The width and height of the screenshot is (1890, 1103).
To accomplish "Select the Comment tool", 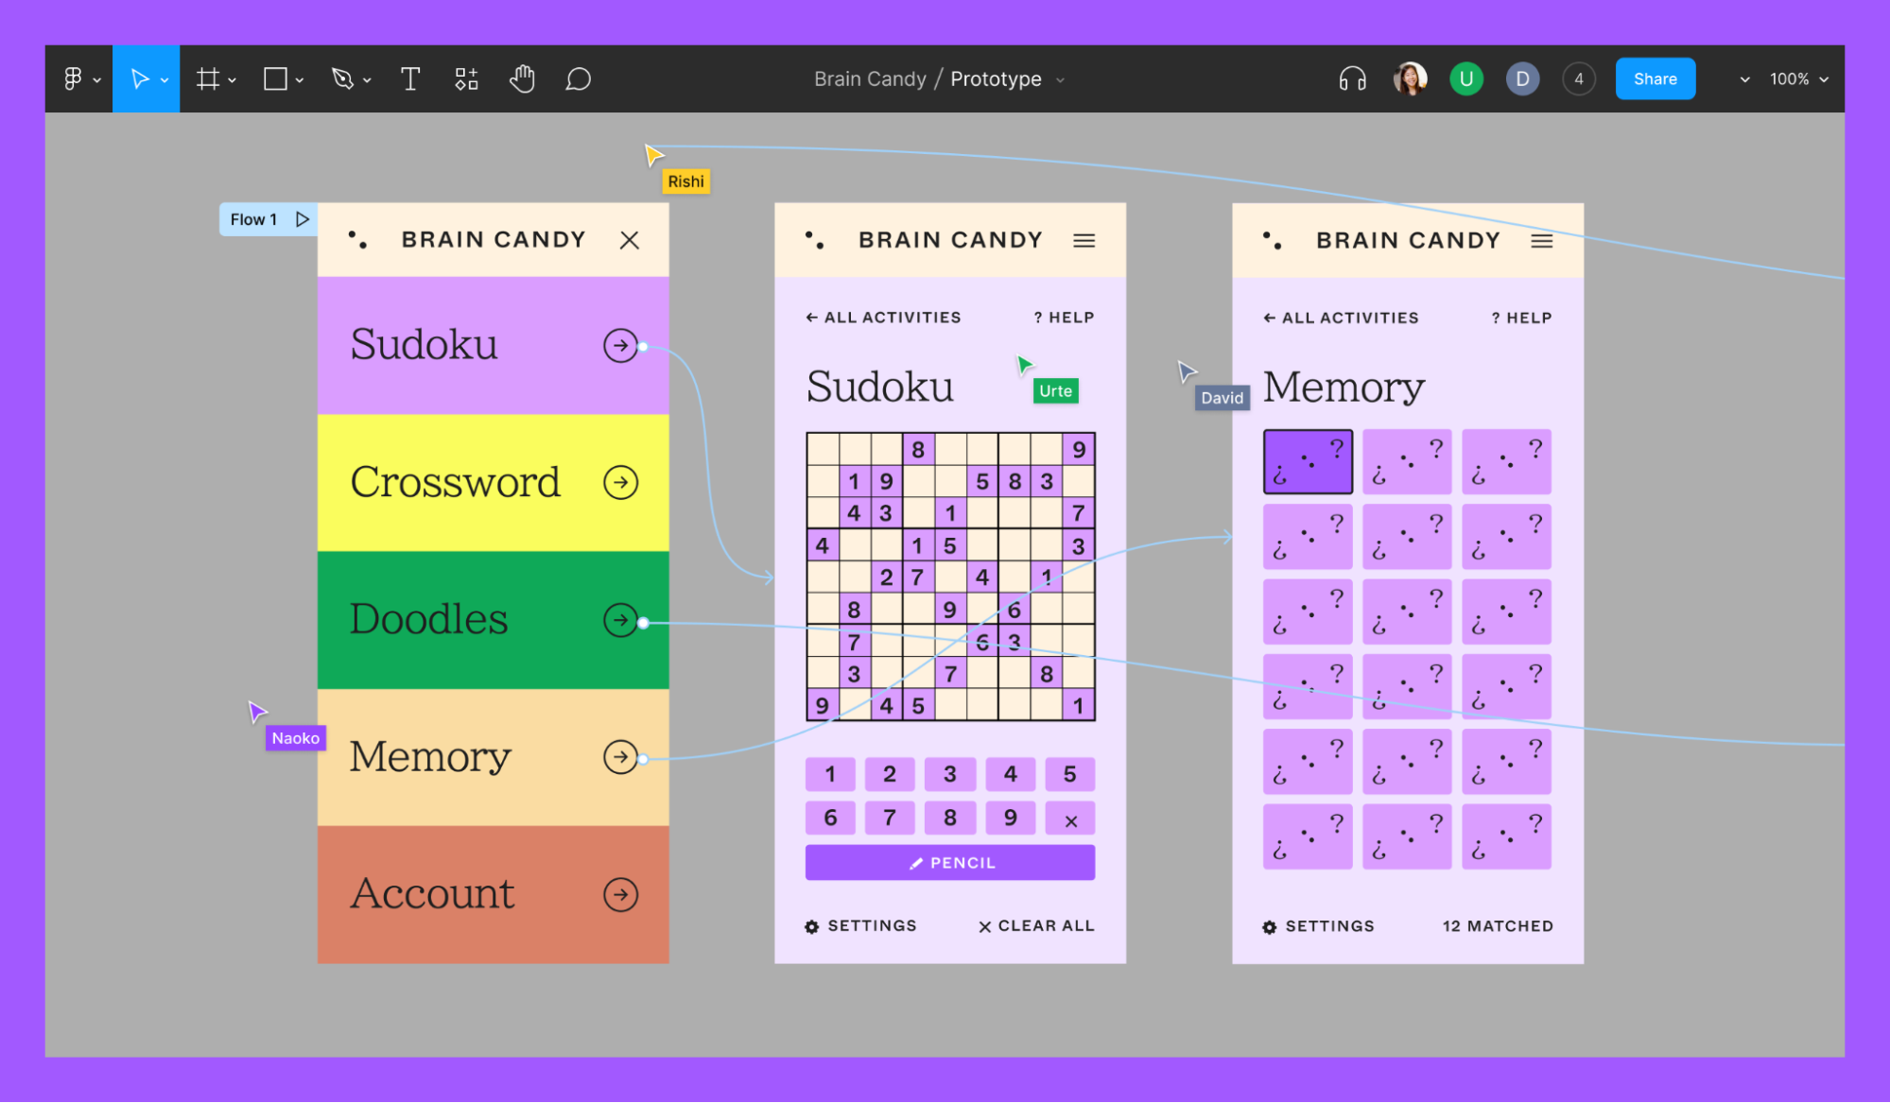I will pyautogui.click(x=578, y=79).
